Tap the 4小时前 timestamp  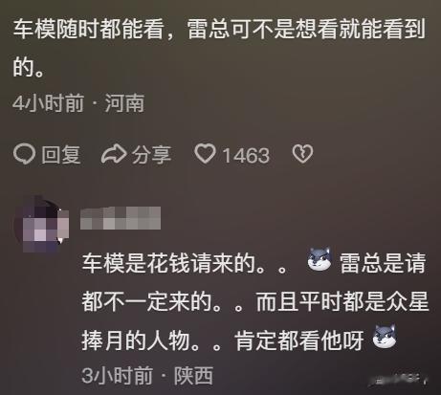(x=48, y=103)
